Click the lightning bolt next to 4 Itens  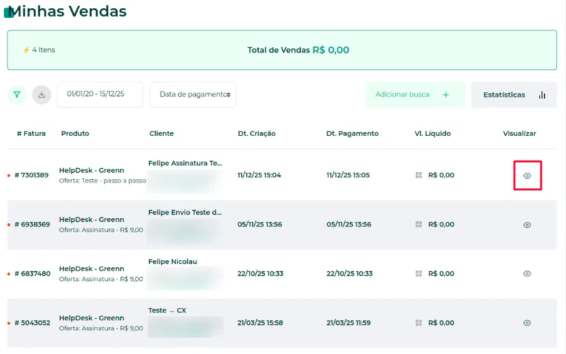26,50
